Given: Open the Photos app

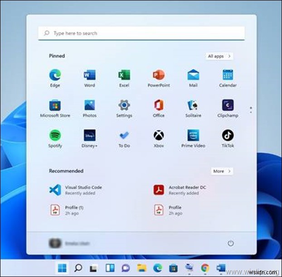Looking at the screenshot, I should 90,109.
